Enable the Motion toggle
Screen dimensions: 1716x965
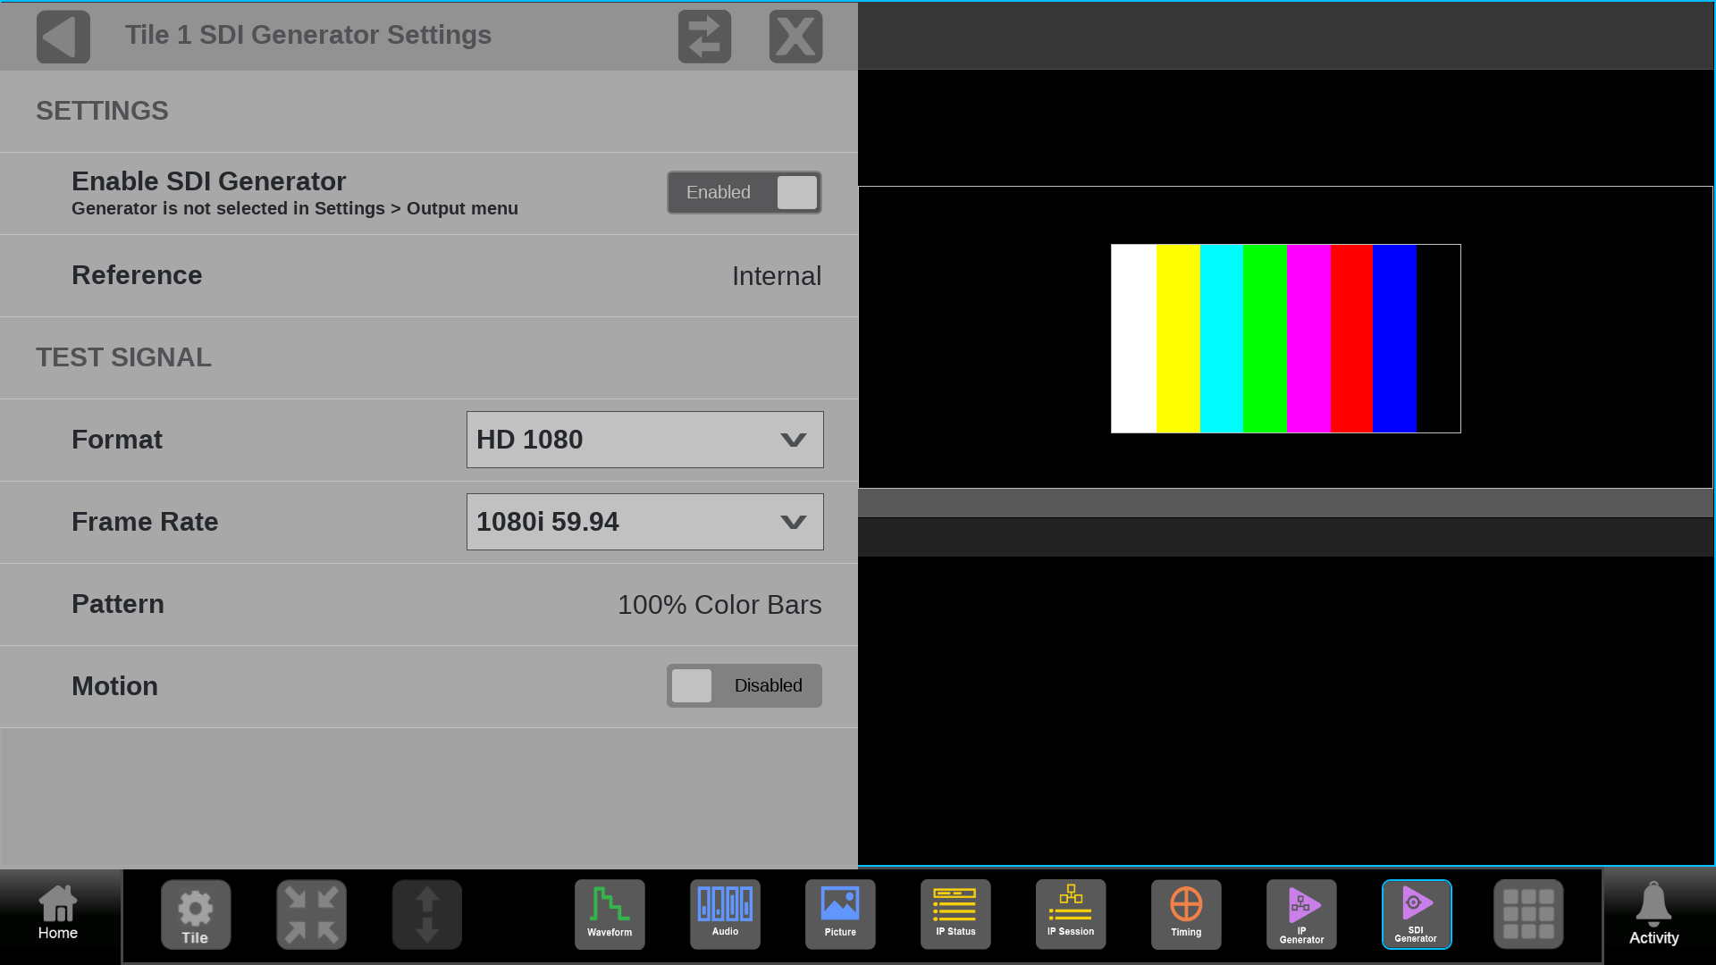coord(744,685)
